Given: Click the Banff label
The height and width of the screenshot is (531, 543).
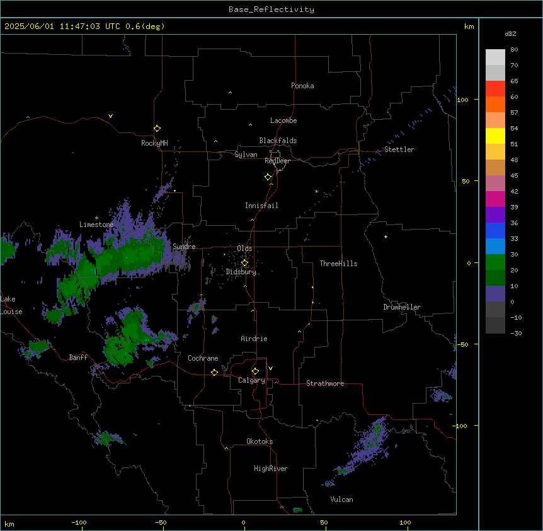Looking at the screenshot, I should pos(78,358).
